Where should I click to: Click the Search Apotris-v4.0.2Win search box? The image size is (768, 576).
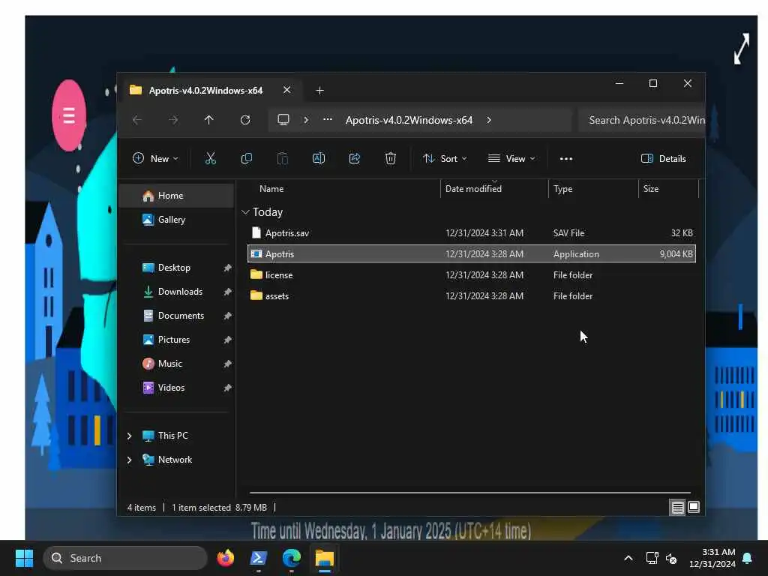[x=642, y=120]
